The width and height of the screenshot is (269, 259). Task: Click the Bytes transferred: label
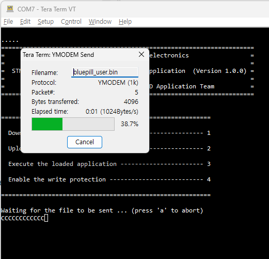point(55,102)
